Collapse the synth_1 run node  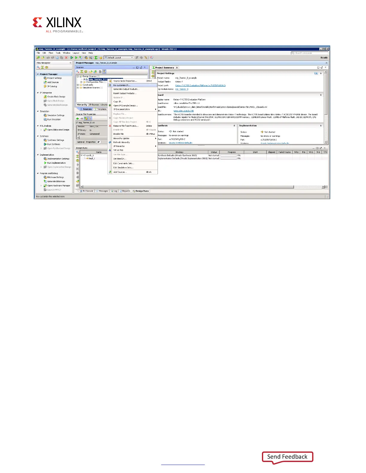81,156
